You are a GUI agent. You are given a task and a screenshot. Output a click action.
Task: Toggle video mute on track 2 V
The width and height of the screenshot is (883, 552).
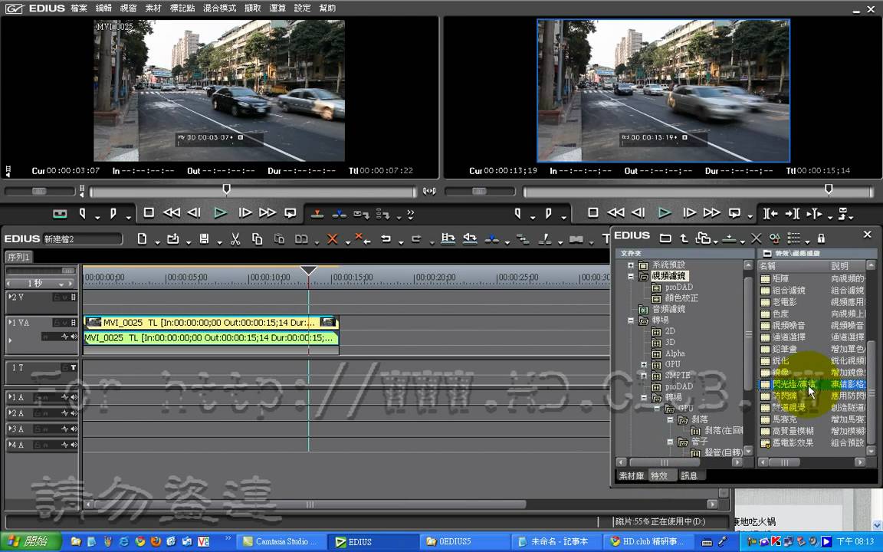(x=74, y=297)
